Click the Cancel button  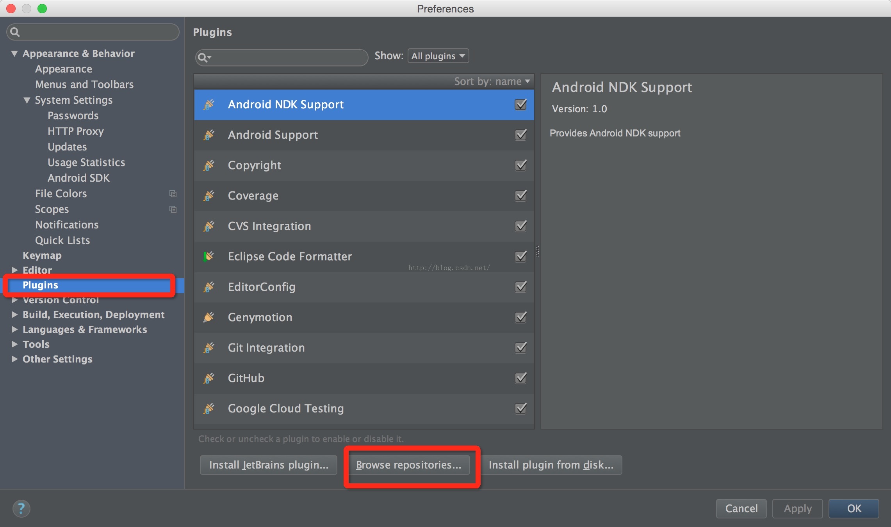(x=741, y=508)
